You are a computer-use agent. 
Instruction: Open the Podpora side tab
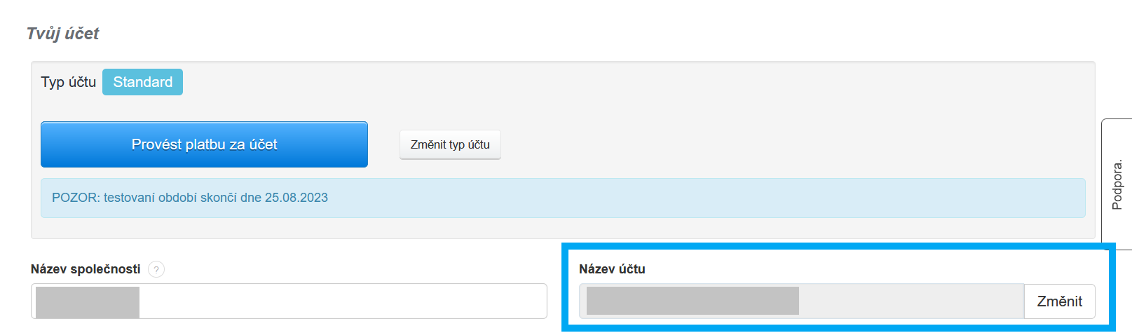tap(1117, 184)
